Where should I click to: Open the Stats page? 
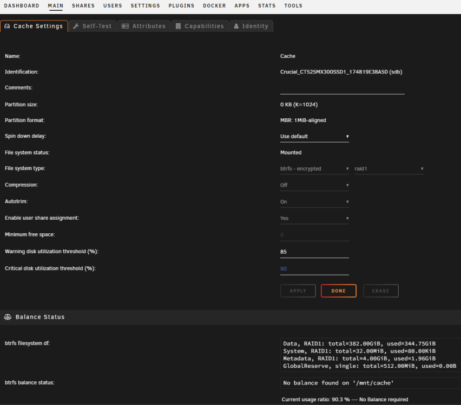click(267, 5)
